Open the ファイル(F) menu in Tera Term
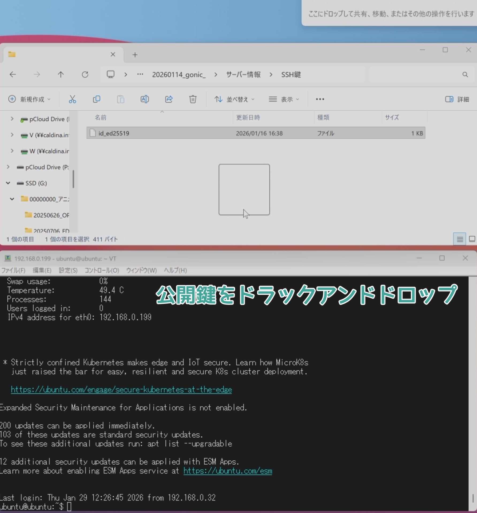The image size is (477, 513). 13,270
